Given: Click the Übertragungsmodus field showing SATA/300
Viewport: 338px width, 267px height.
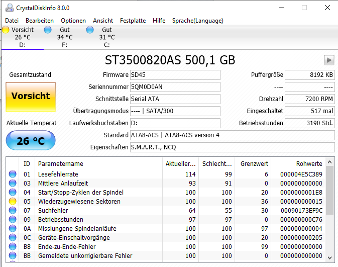Looking at the screenshot, I should coord(175,111).
